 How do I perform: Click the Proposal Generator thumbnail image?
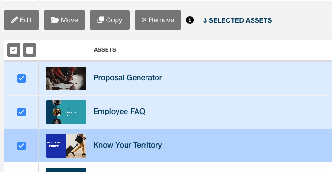click(x=66, y=78)
